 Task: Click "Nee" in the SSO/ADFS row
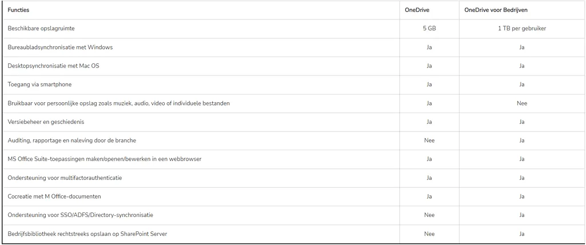point(429,215)
